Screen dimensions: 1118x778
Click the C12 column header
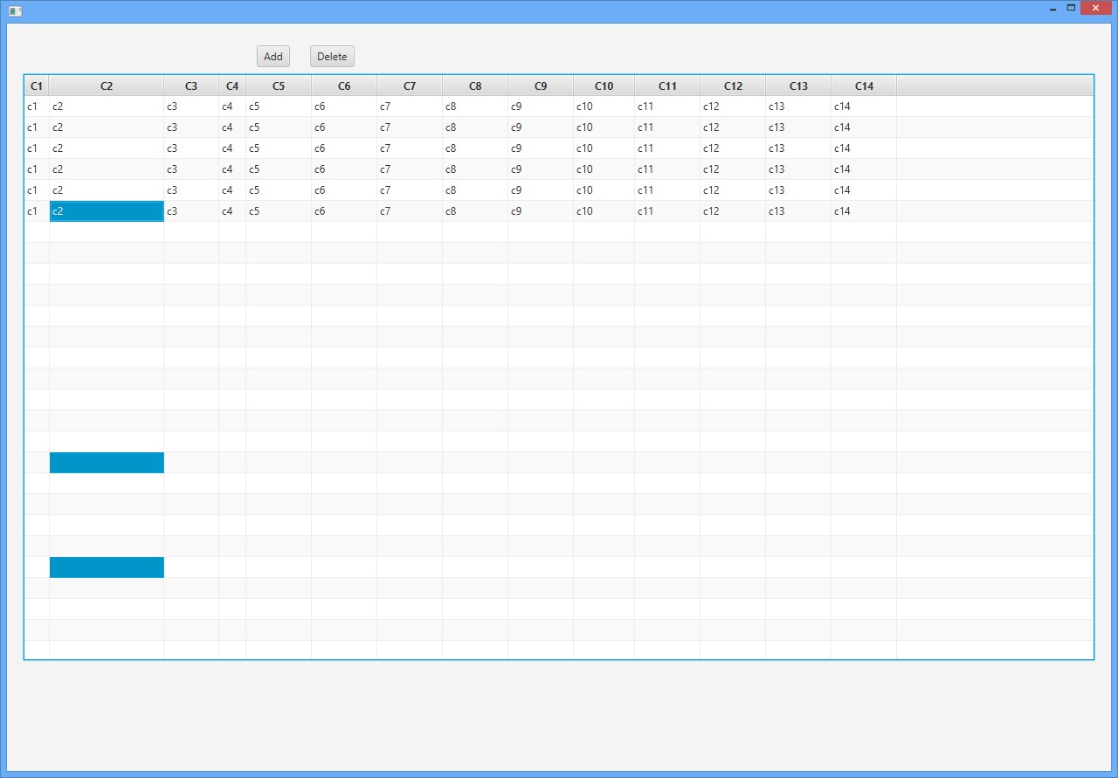click(x=733, y=86)
